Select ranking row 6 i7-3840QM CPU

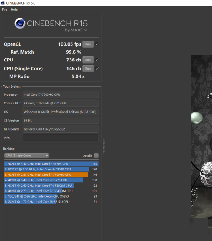pos(51,191)
